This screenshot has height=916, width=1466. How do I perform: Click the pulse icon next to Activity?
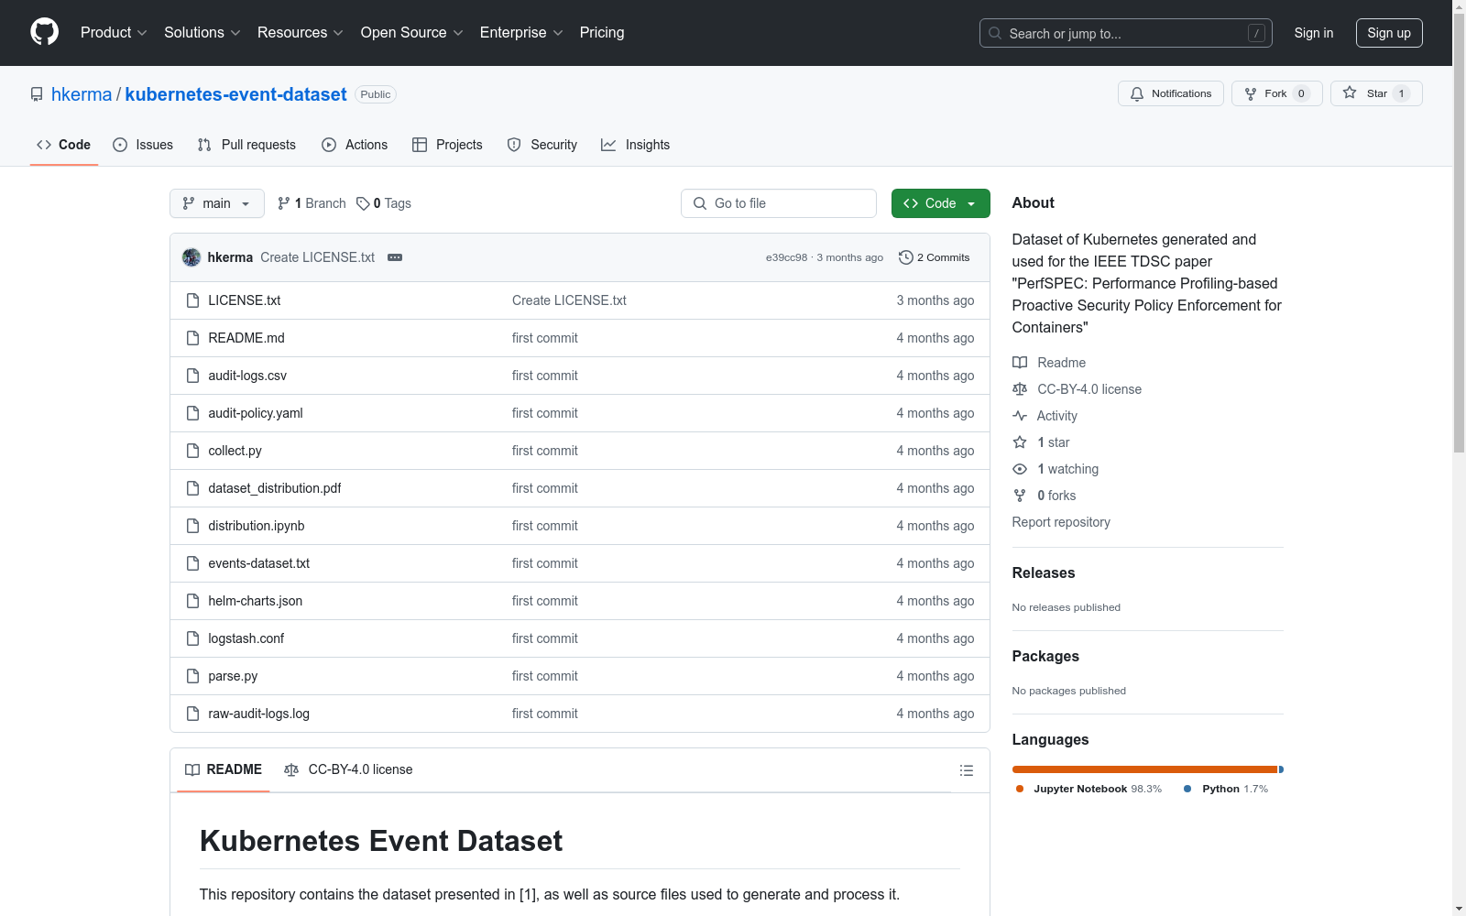pyautogui.click(x=1020, y=416)
